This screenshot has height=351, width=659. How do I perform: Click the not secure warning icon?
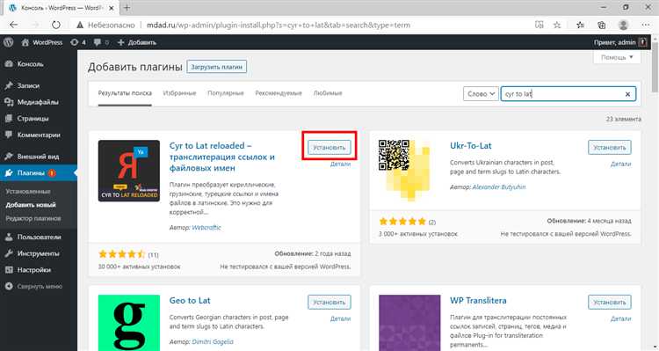tap(80, 26)
